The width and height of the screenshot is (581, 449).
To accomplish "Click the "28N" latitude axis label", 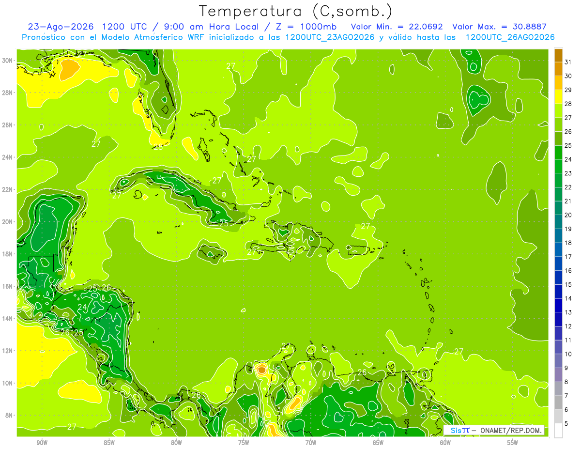I will pos(7,93).
